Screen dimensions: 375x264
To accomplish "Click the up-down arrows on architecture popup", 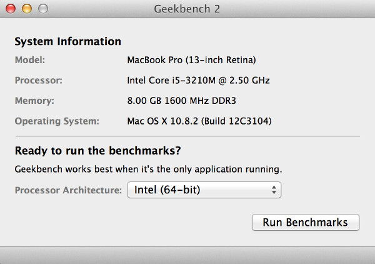I will point(274,190).
